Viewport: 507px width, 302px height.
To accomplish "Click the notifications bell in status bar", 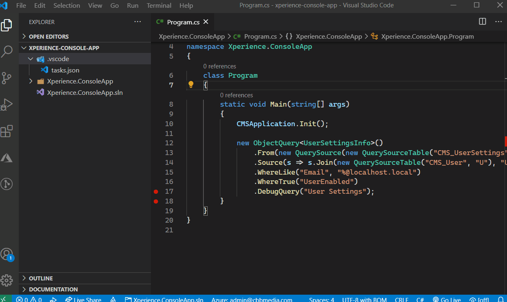I will click(500, 300).
